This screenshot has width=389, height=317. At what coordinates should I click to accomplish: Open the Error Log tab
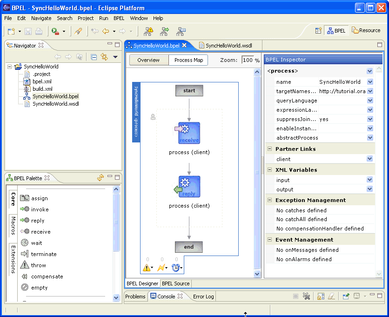pos(203,297)
